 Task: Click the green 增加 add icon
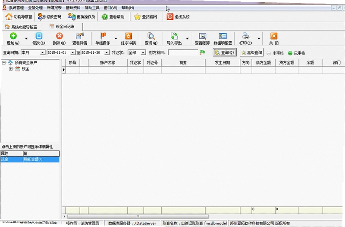pyautogui.click(x=13, y=36)
